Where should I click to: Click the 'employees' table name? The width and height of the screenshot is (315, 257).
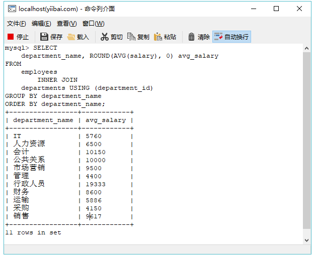pos(39,72)
